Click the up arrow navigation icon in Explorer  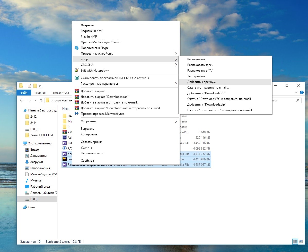tap(41, 100)
